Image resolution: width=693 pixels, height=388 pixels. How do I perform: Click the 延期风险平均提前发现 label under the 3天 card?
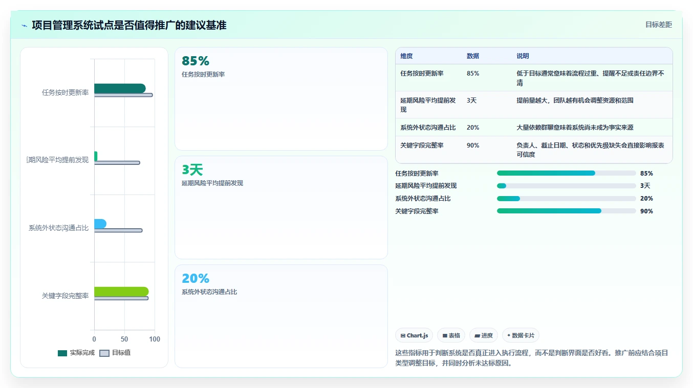[212, 183]
